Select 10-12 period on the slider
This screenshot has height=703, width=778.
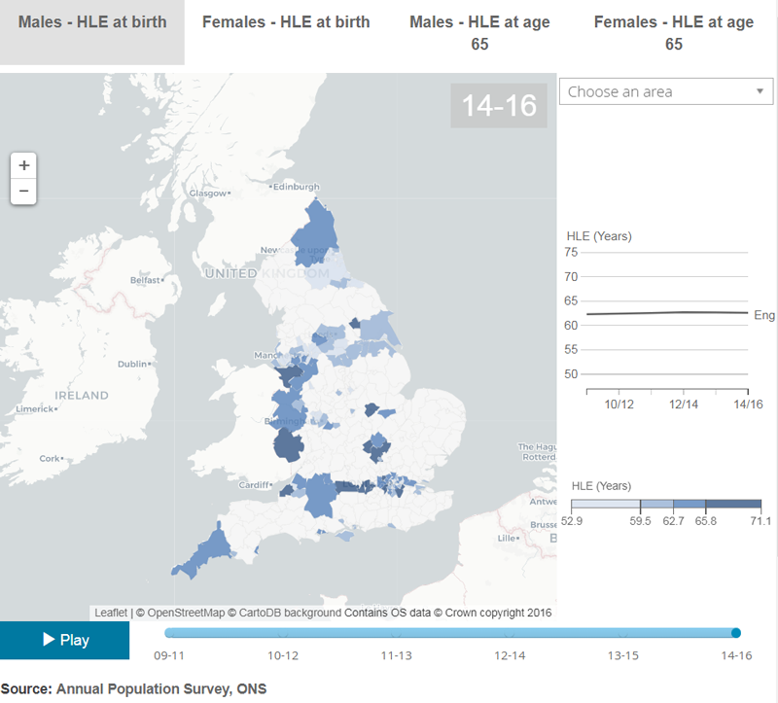(x=283, y=633)
